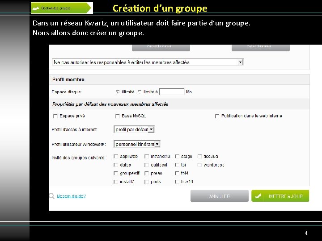Tick the intranet13 group checkbox
This screenshot has height=241, width=322.
[x=147, y=157]
